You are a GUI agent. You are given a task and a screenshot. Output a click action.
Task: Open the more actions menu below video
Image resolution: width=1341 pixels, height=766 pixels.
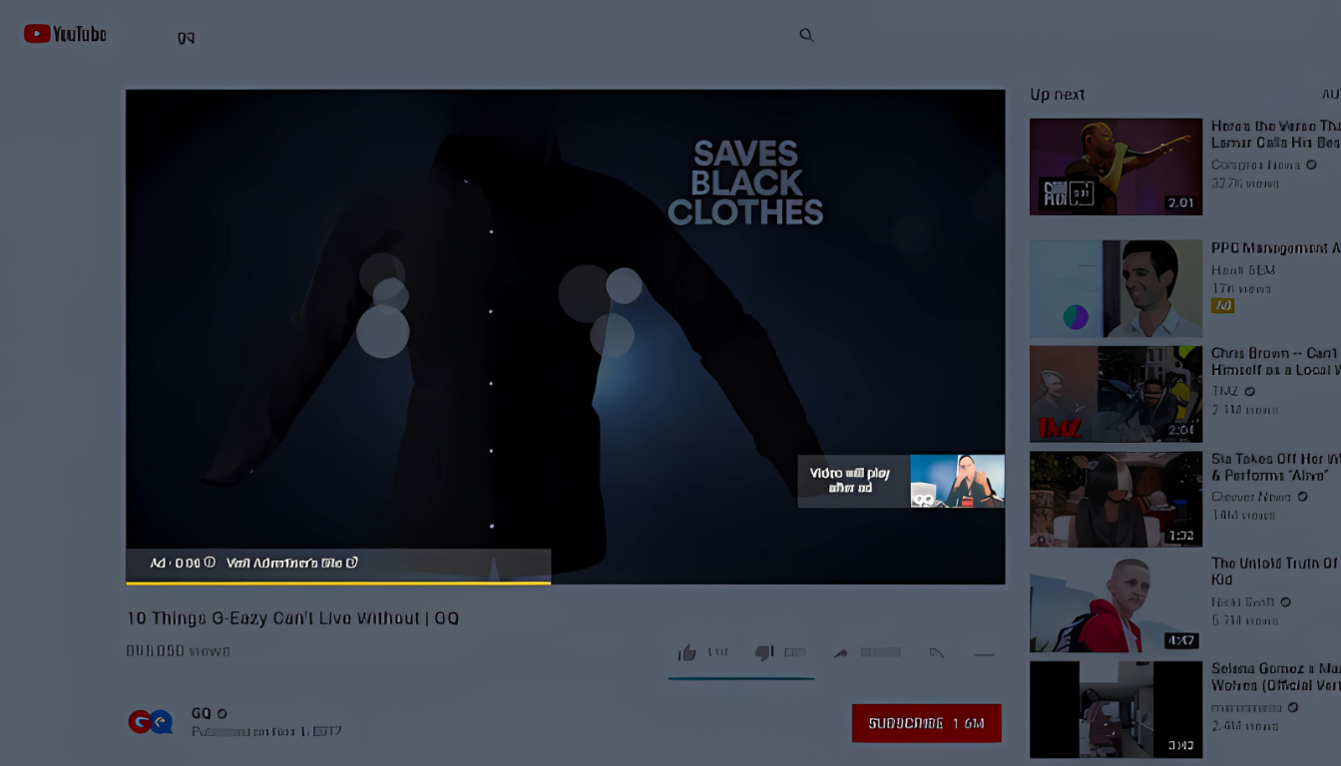[x=984, y=654]
